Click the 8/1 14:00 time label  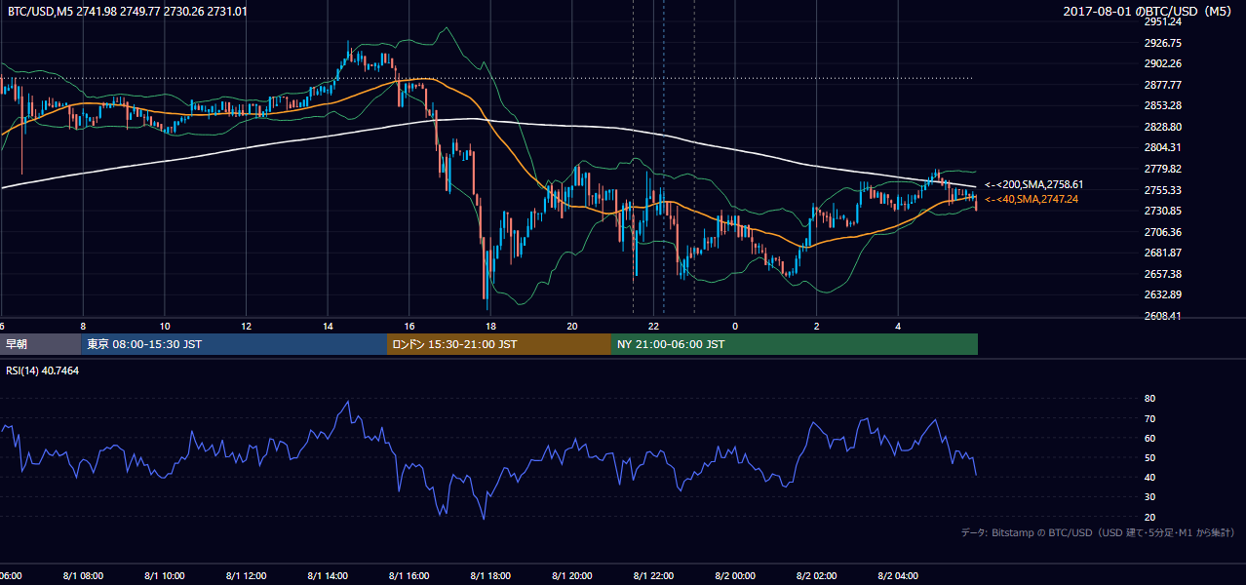point(328,575)
